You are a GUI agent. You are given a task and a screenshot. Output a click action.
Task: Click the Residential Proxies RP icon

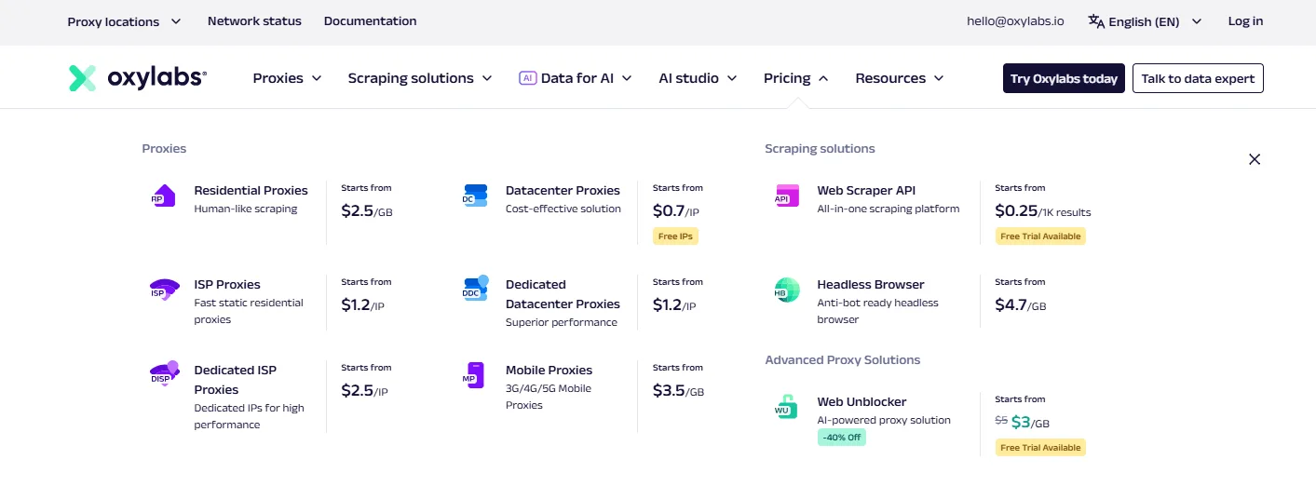[x=163, y=196]
